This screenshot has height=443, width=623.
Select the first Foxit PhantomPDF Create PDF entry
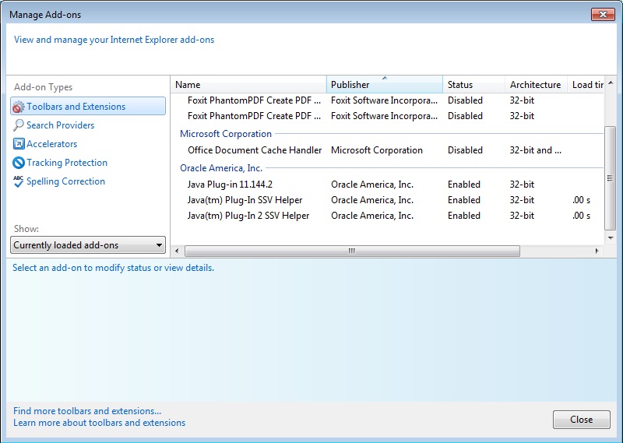254,100
